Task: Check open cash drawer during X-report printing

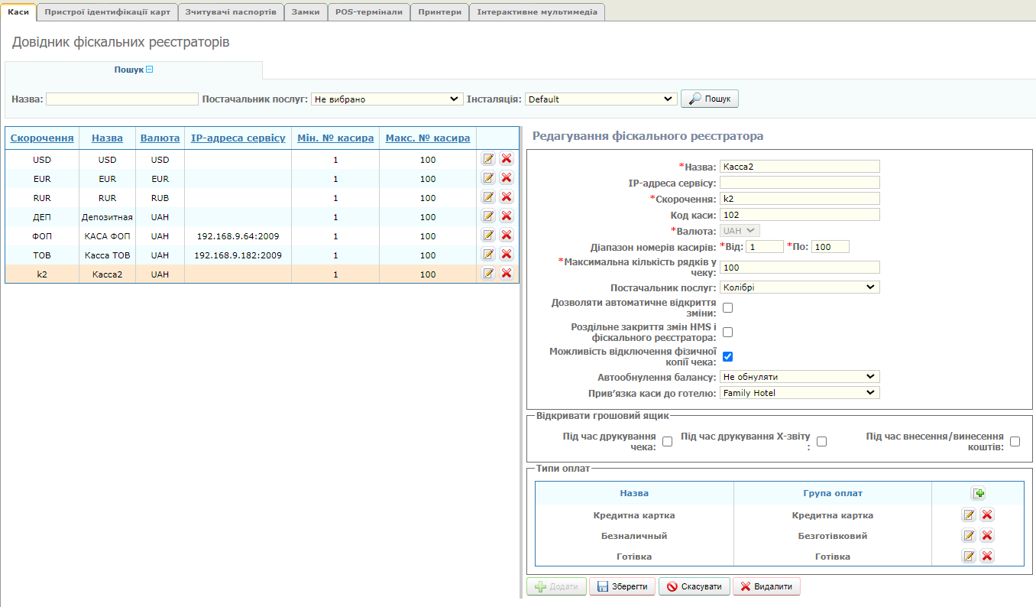Action: 822,441
